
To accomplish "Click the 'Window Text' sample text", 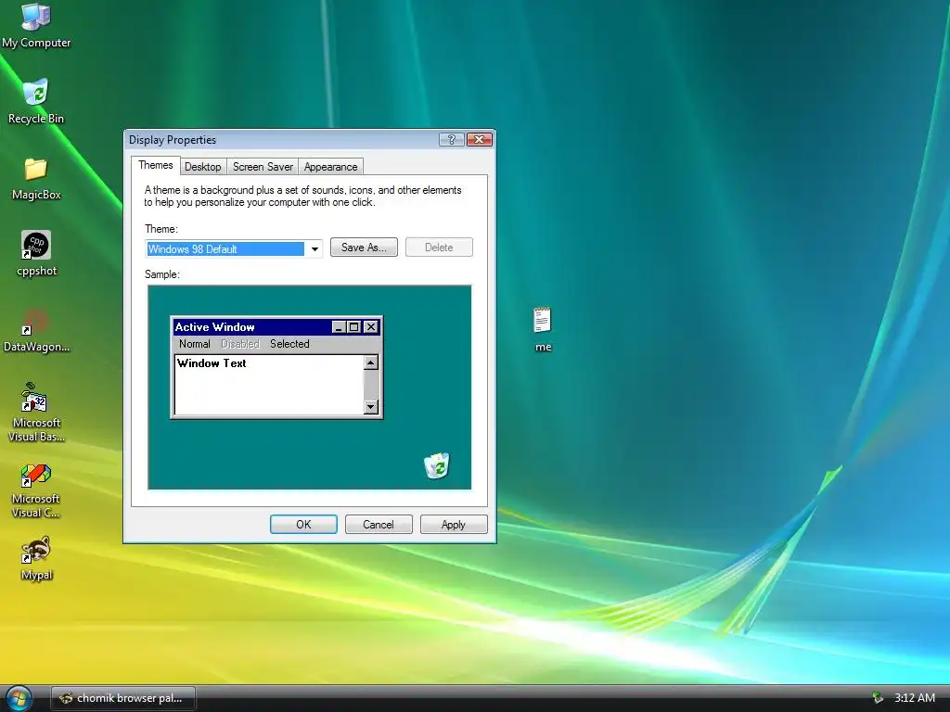I will [x=212, y=363].
